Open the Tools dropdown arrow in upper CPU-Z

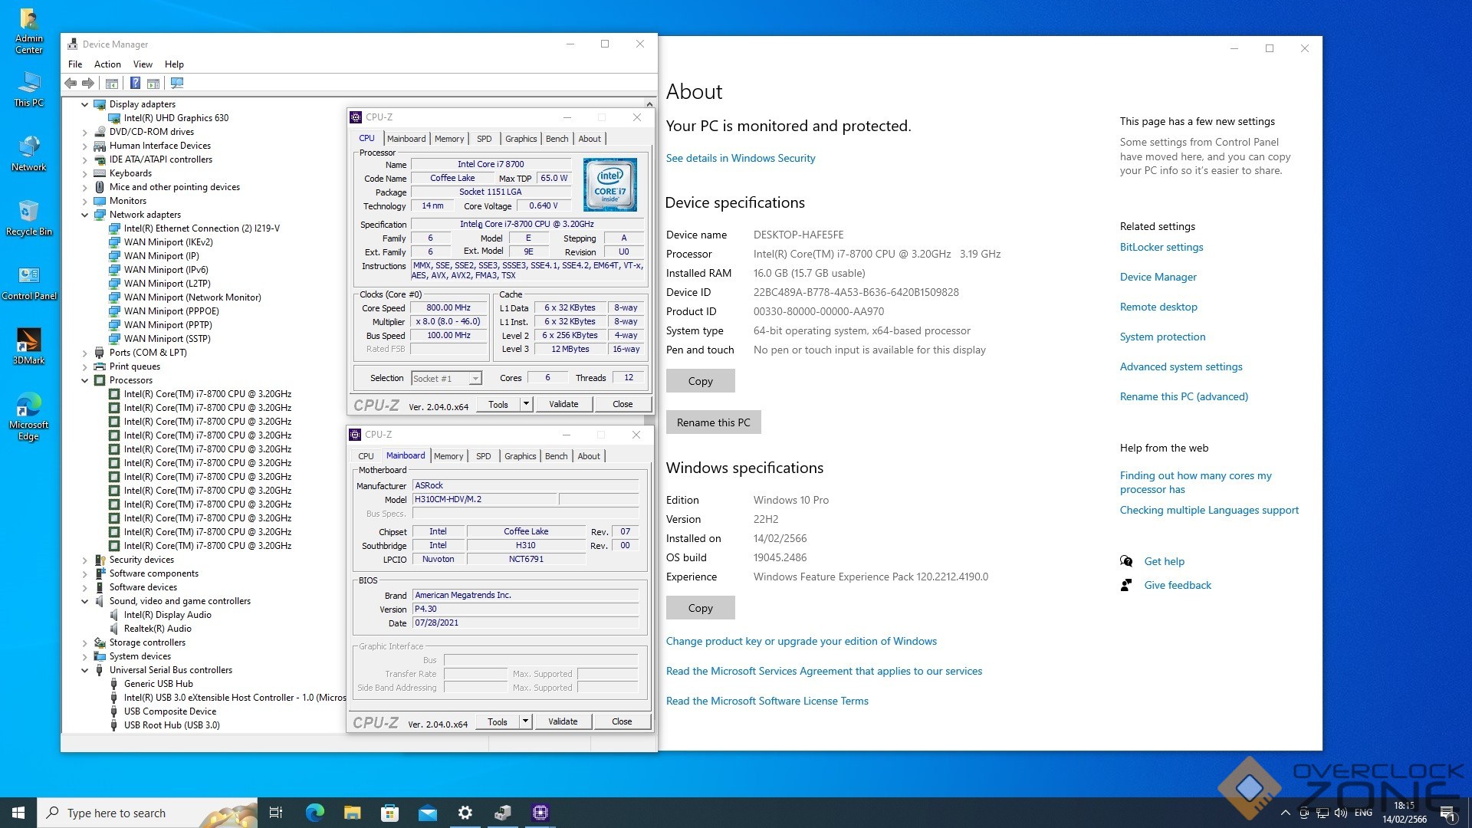tap(526, 404)
